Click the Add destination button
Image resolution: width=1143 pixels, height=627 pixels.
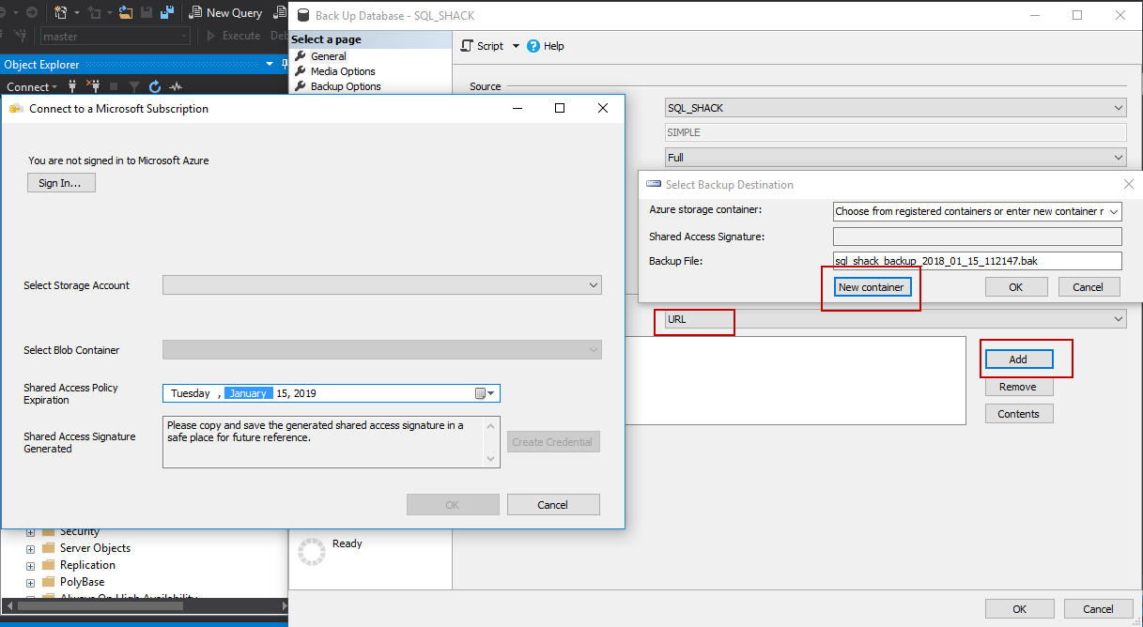coord(1019,359)
